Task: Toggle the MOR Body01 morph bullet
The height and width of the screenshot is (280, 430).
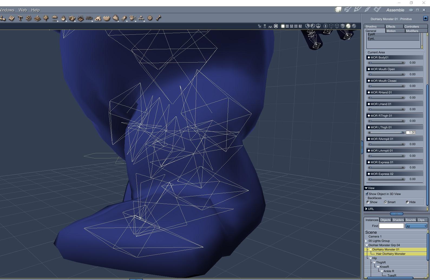Action: pyautogui.click(x=369, y=57)
